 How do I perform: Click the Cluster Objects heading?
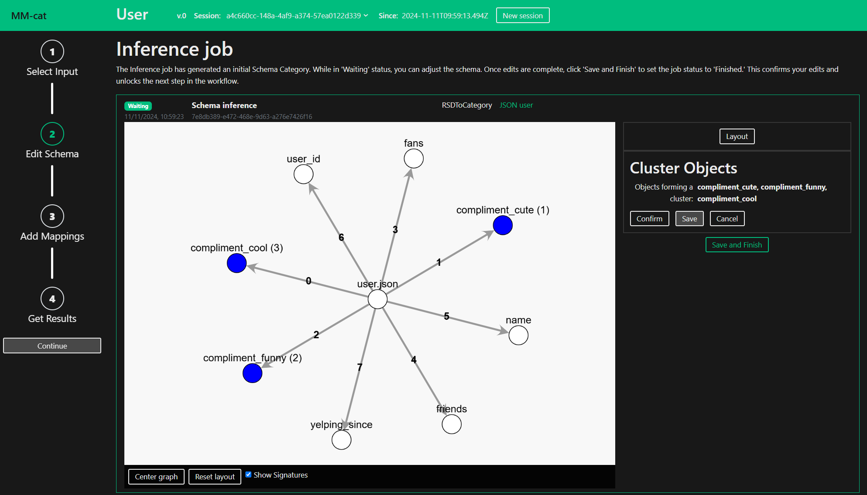(x=683, y=168)
